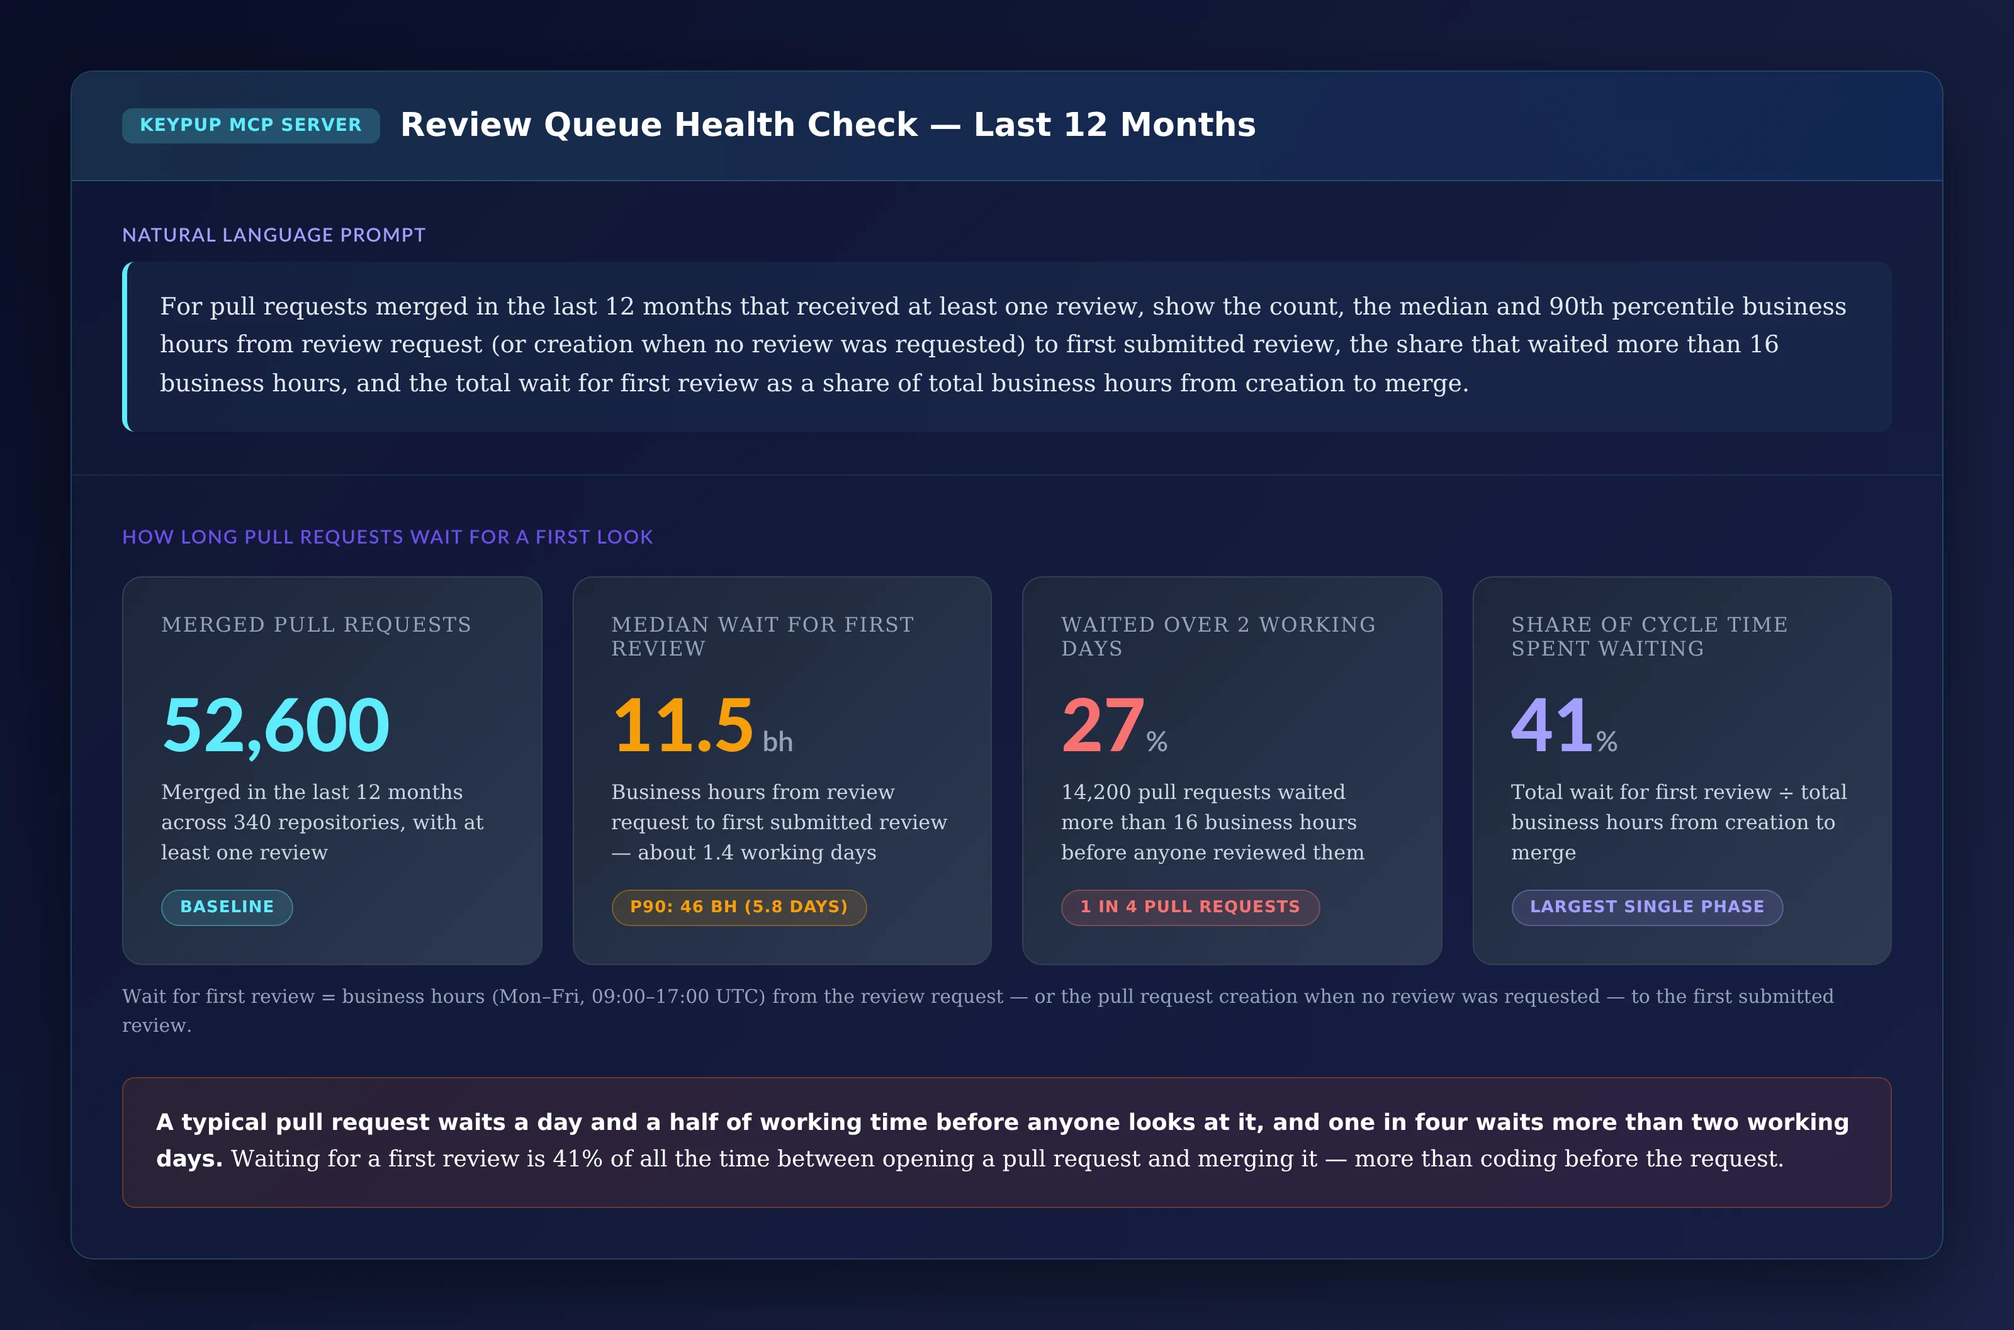Select the NATURAL LANGUAGE PROMPT label
The height and width of the screenshot is (1330, 2014).
[x=273, y=235]
